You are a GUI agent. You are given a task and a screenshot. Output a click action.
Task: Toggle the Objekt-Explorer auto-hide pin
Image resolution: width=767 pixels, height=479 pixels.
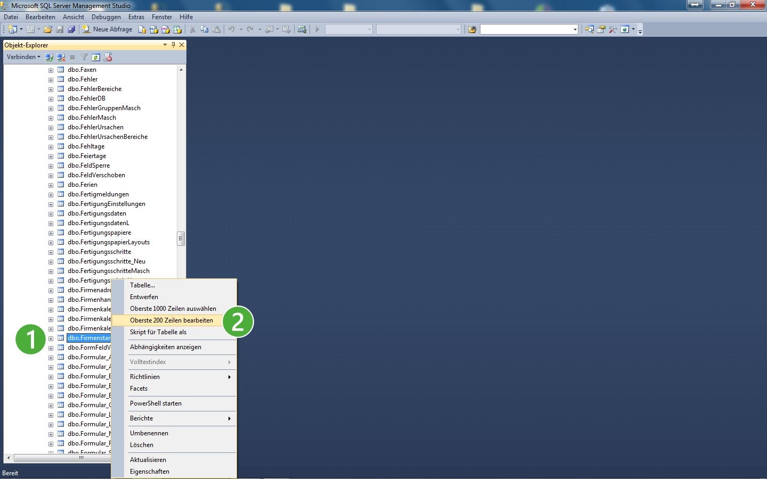[x=173, y=45]
